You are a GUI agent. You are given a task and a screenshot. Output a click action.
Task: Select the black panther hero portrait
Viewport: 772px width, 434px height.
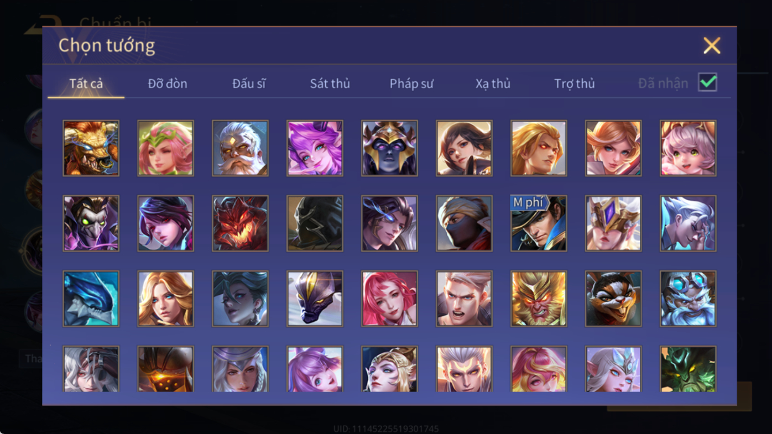tap(315, 299)
